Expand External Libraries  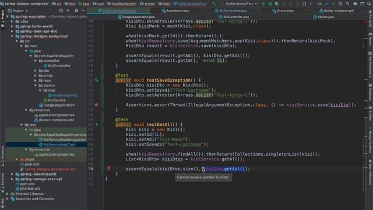pyautogui.click(x=8, y=194)
